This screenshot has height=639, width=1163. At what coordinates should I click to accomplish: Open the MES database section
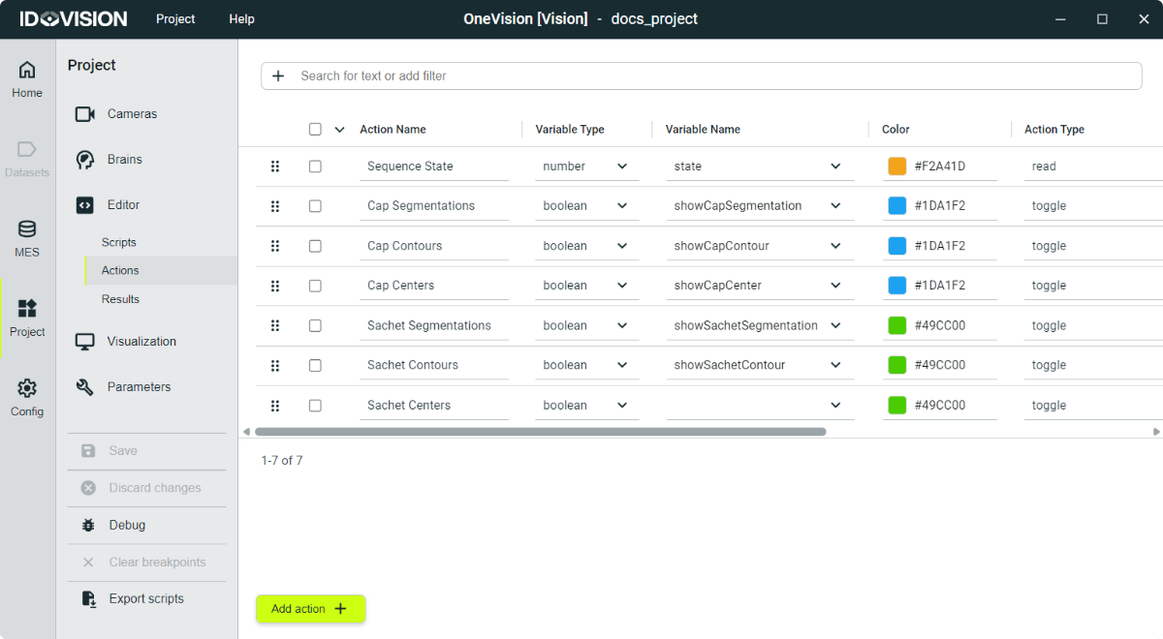click(x=27, y=238)
